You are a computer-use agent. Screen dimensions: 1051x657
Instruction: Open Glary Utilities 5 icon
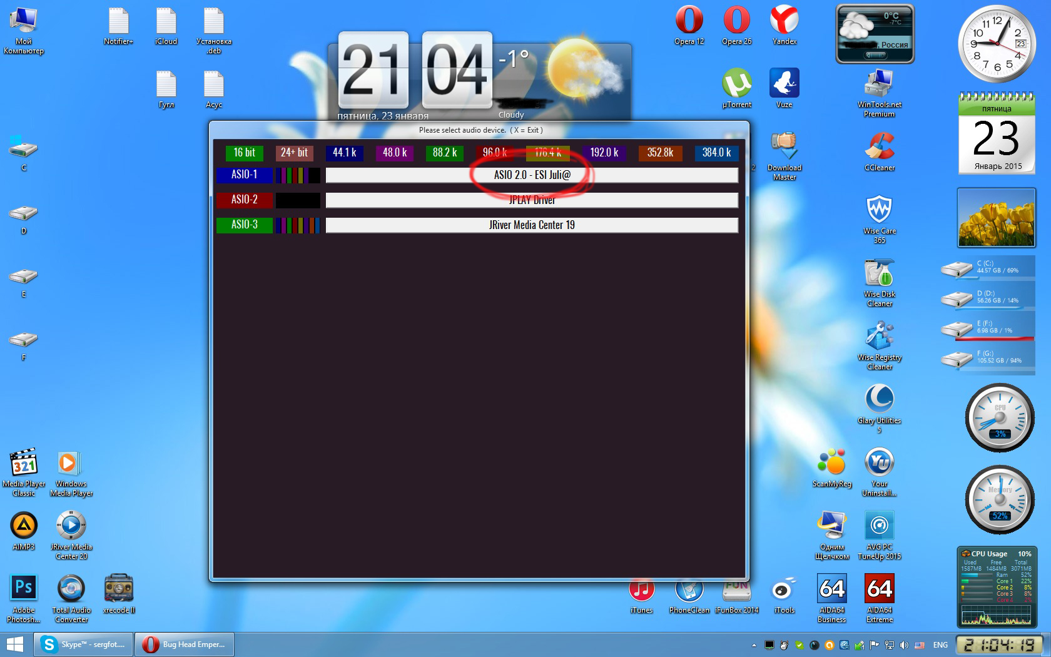click(879, 409)
